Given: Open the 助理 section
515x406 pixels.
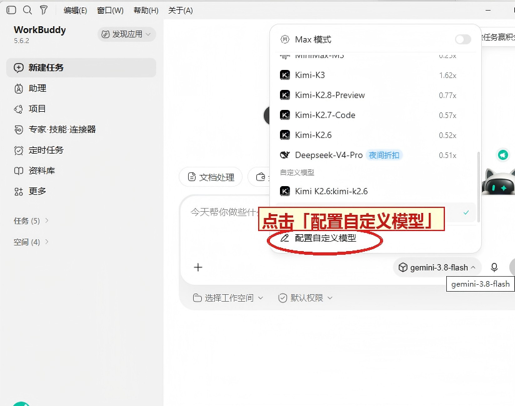Looking at the screenshot, I should (x=81, y=88).
